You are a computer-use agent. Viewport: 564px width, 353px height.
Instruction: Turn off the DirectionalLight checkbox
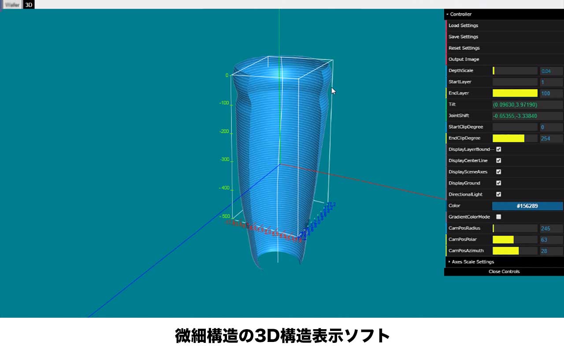tap(499, 194)
